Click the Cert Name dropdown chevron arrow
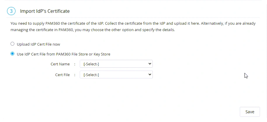Image resolution: width=267 pixels, height=122 pixels. point(150,64)
